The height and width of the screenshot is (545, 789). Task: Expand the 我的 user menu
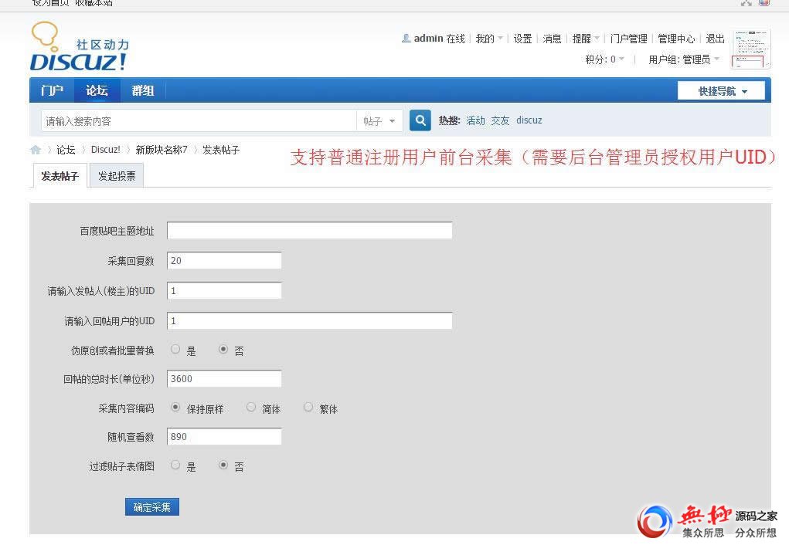pyautogui.click(x=489, y=39)
